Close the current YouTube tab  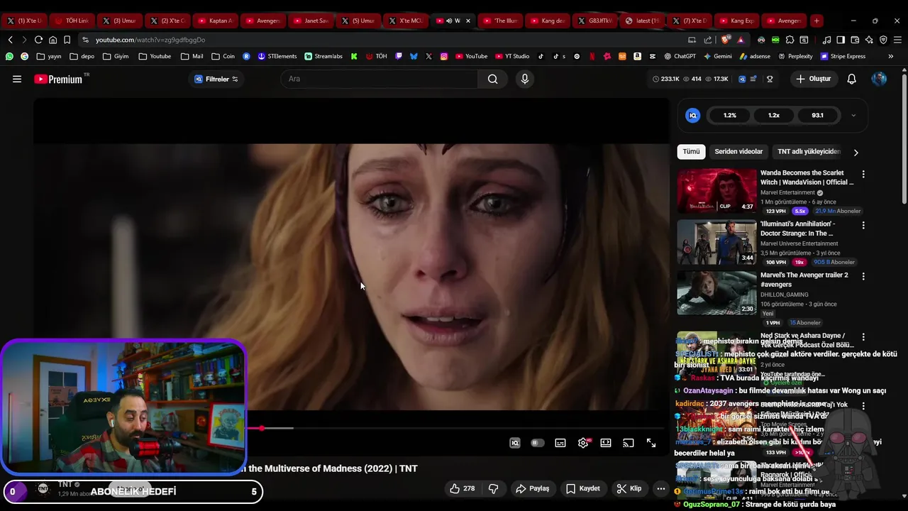(x=467, y=21)
